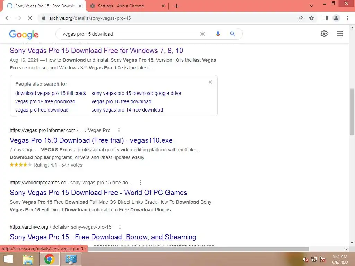Open options for worldofpcgames.co result
This screenshot has width=355, height=266.
click(141, 183)
